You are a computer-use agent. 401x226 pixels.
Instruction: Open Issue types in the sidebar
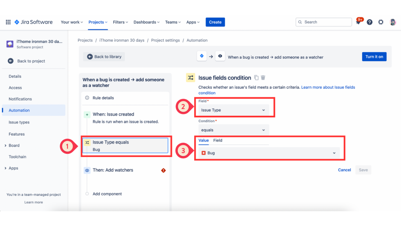tap(19, 122)
